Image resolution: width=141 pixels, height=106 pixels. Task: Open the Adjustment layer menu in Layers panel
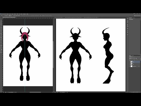tap(135, 92)
